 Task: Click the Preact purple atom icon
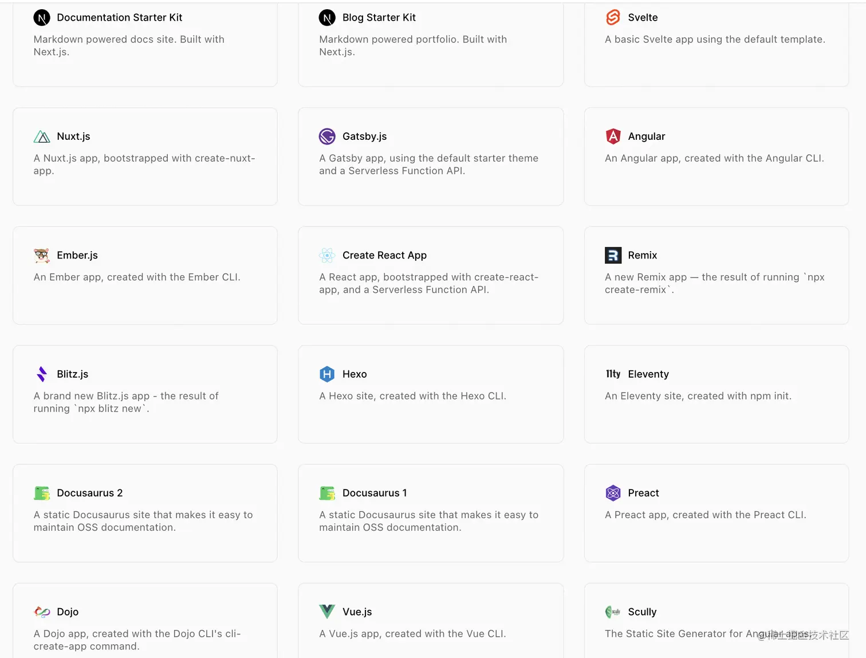613,493
